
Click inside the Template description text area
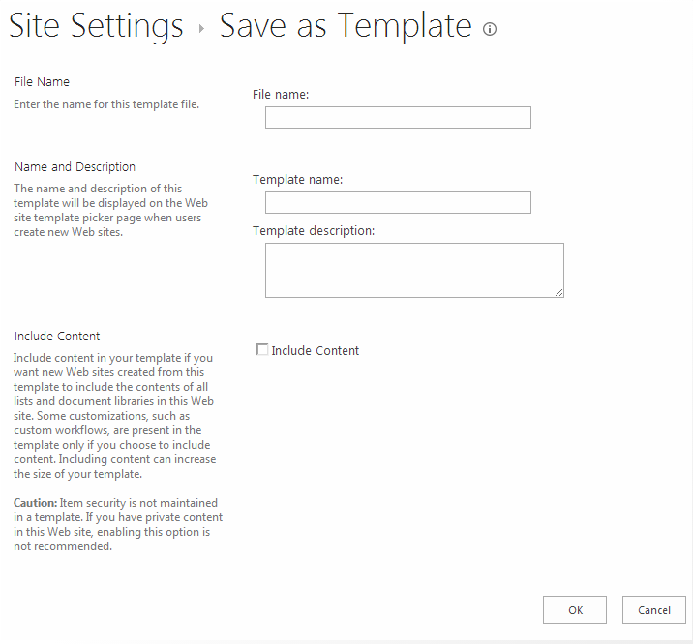point(413,269)
